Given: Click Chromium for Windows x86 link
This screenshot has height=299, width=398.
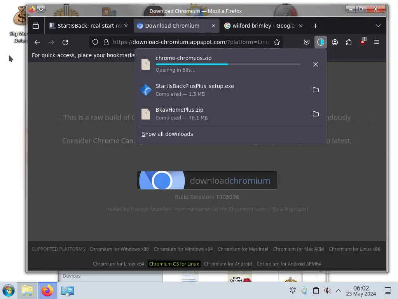Looking at the screenshot, I should click(x=119, y=249).
